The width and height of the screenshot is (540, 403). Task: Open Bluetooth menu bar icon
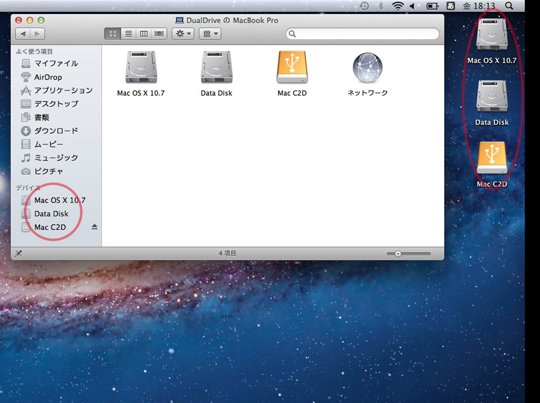[x=381, y=6]
